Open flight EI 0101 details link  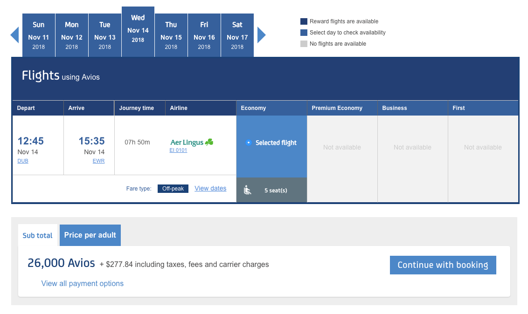pyautogui.click(x=178, y=150)
